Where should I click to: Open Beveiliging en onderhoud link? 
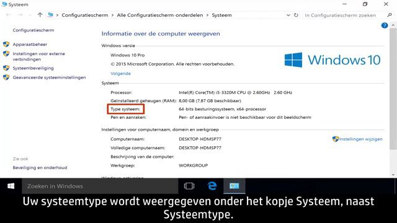click(40, 168)
